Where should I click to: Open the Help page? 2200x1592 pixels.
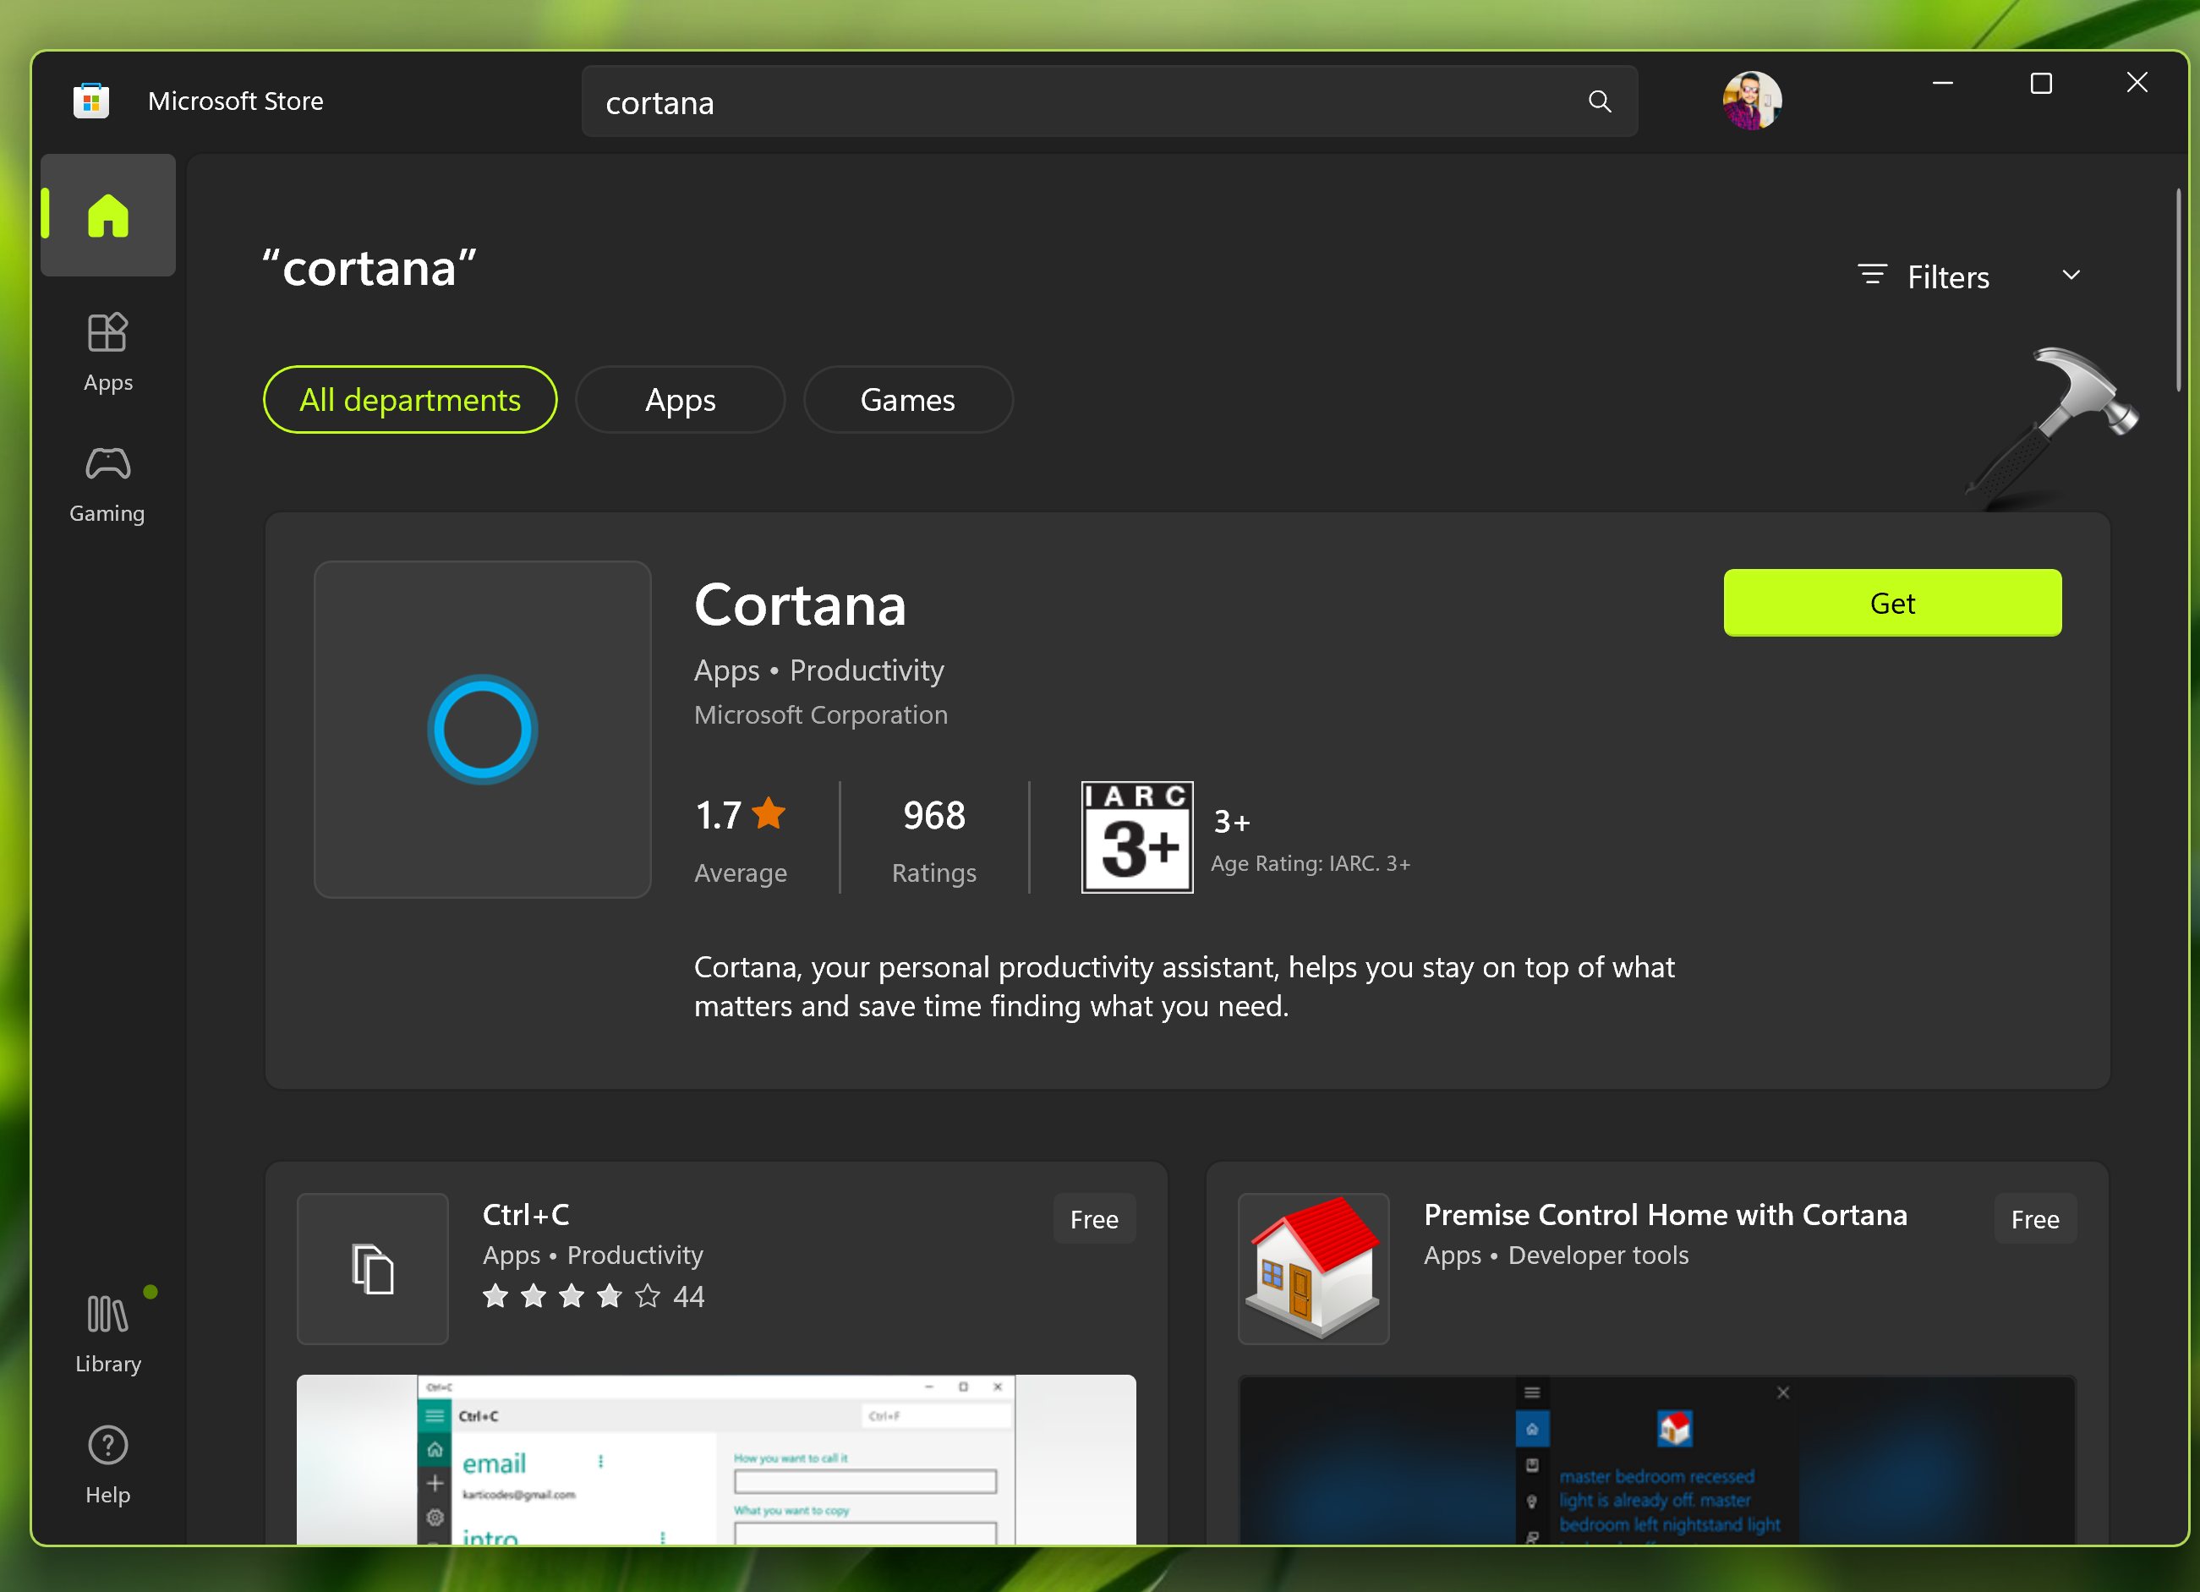[107, 1465]
